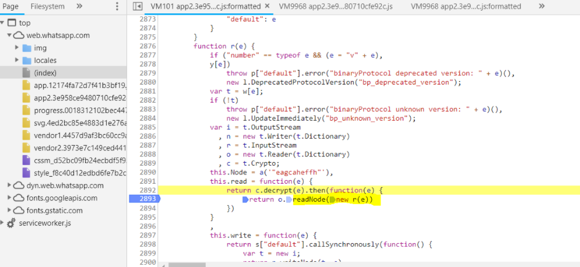Image resolution: width=580 pixels, height=267 pixels.
Task: Open the svg.4ed2bc85e4883d1e276 script file
Action: tap(80, 123)
